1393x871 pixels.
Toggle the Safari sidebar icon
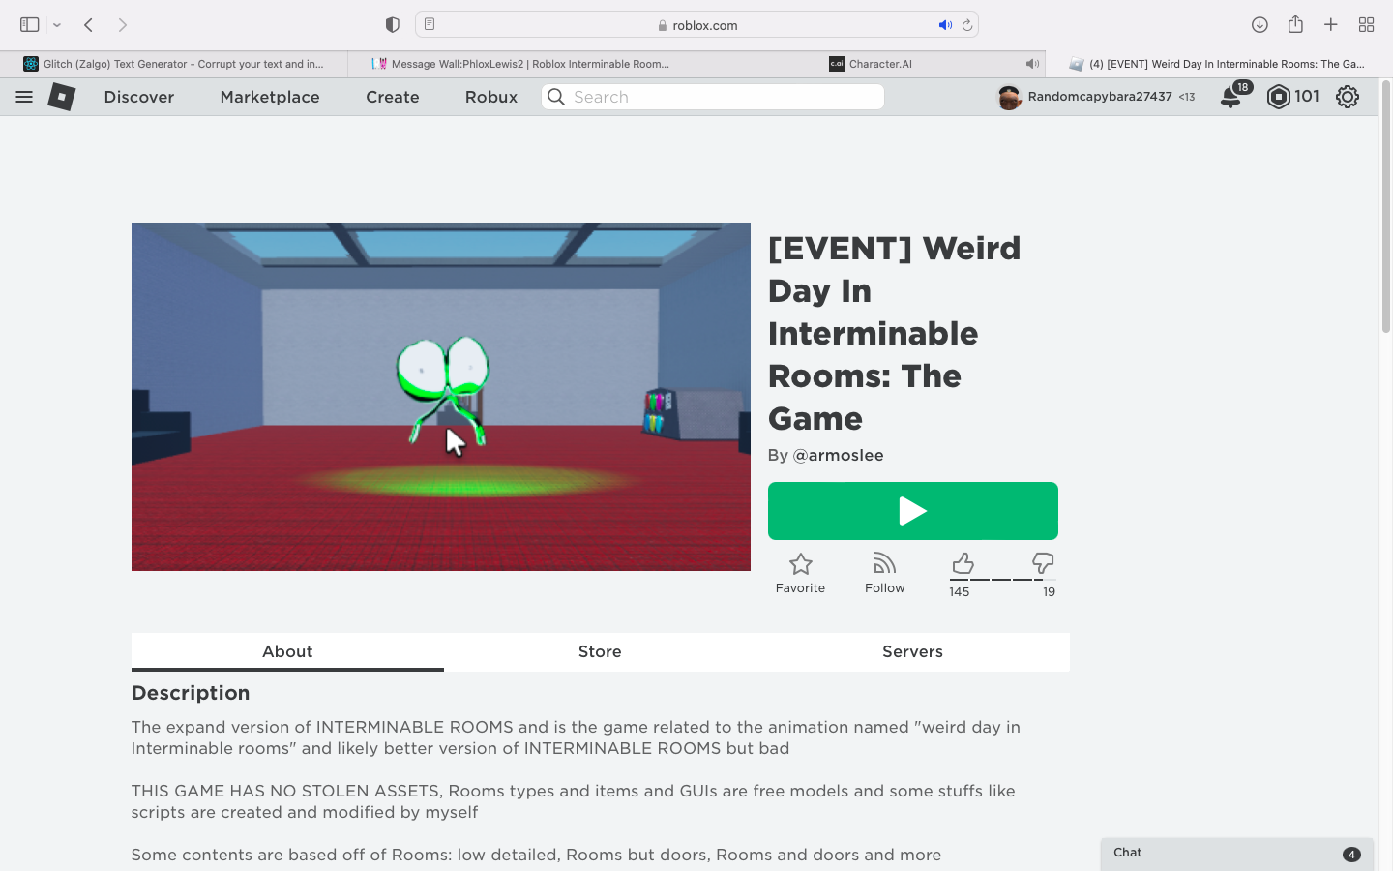(x=29, y=24)
